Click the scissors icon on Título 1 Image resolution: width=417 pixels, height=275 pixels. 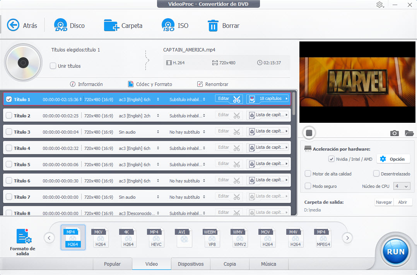[x=237, y=99]
